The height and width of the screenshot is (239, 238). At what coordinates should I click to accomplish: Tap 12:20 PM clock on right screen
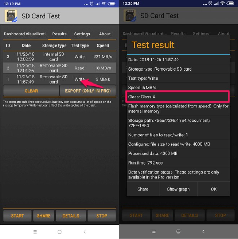[131, 3]
